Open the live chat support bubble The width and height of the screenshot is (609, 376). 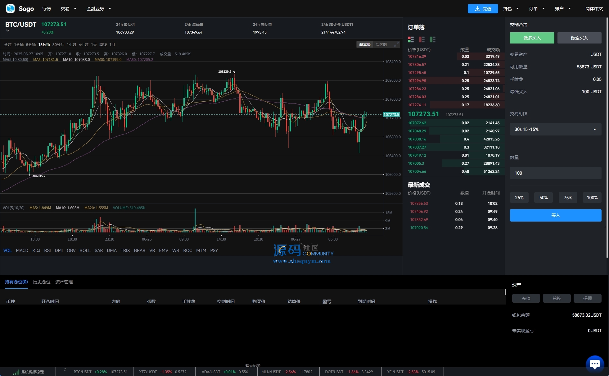point(594,364)
